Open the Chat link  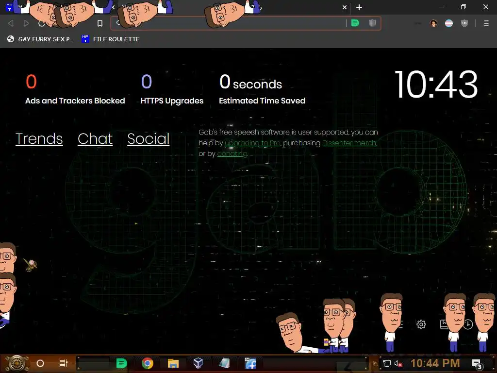pos(95,139)
